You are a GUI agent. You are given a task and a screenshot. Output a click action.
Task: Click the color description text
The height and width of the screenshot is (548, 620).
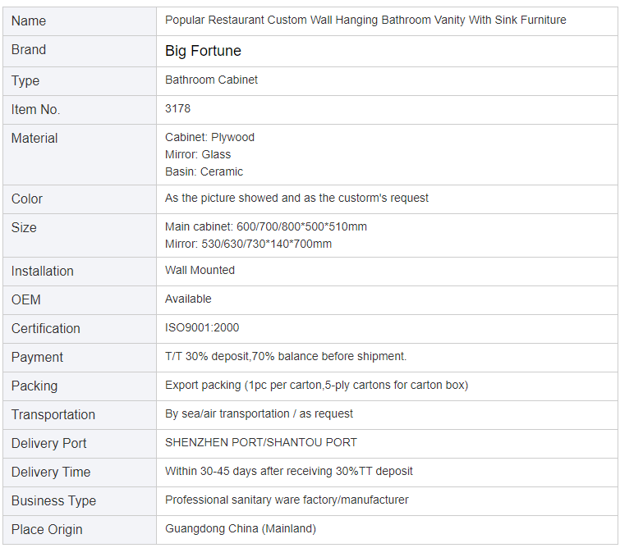296,198
